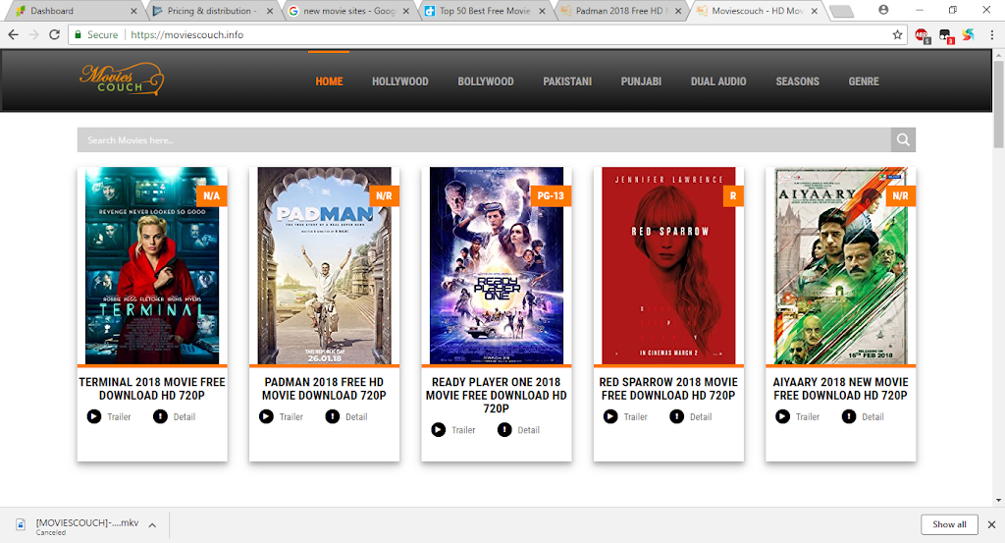Play the Padman trailer icon

coord(266,416)
